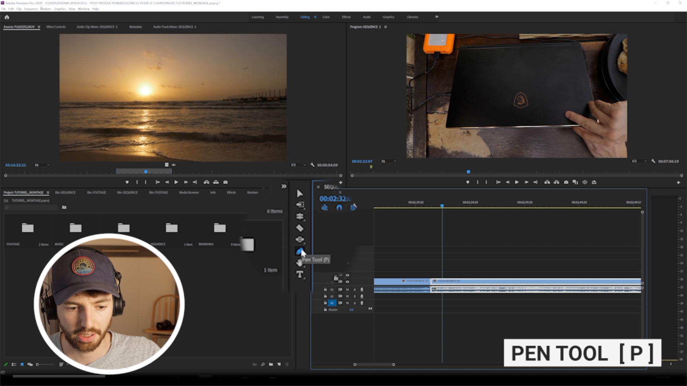Expand the workspace overflow chevrons

click(x=437, y=17)
